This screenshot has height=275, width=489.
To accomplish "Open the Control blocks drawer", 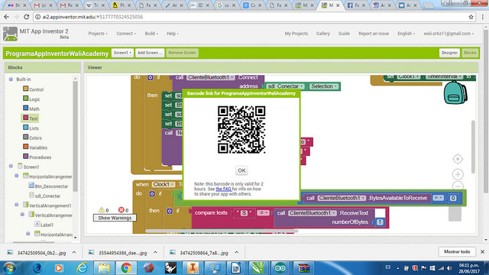I will click(x=34, y=89).
